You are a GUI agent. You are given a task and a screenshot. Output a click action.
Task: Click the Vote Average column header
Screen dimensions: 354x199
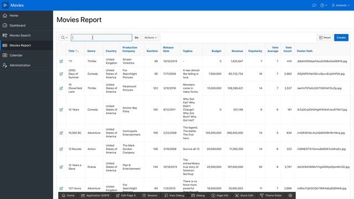[273, 49]
